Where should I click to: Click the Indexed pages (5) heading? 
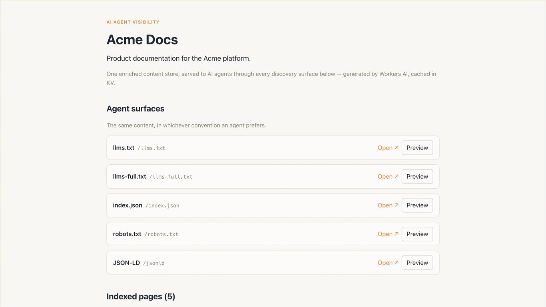point(141,297)
